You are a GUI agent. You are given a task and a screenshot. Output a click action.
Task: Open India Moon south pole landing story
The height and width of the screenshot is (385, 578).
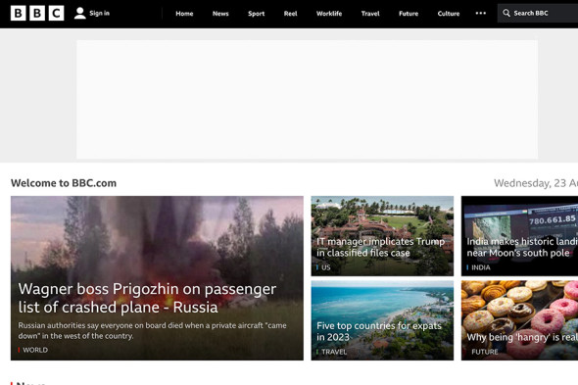pos(521,247)
